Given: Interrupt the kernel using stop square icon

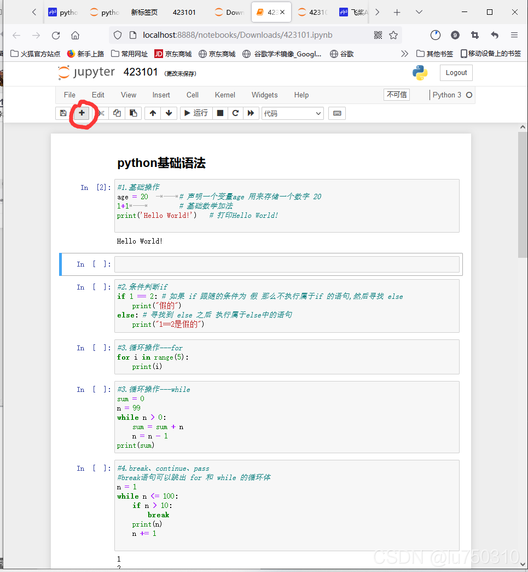Looking at the screenshot, I should tap(219, 113).
